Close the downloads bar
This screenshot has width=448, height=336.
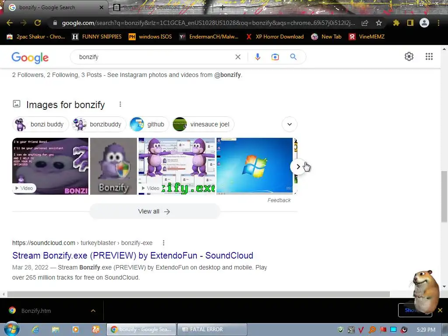tap(440, 310)
